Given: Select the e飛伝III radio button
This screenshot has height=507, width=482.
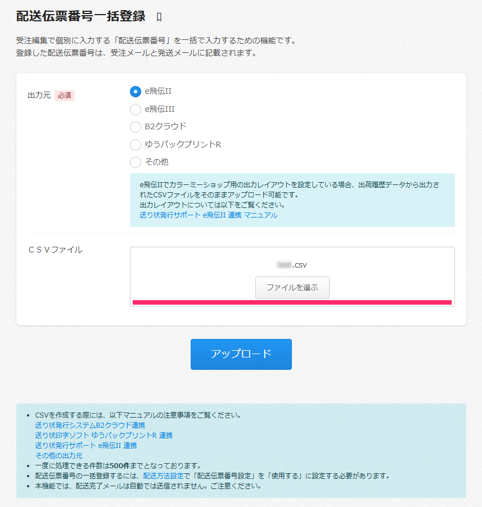Looking at the screenshot, I should tap(135, 109).
